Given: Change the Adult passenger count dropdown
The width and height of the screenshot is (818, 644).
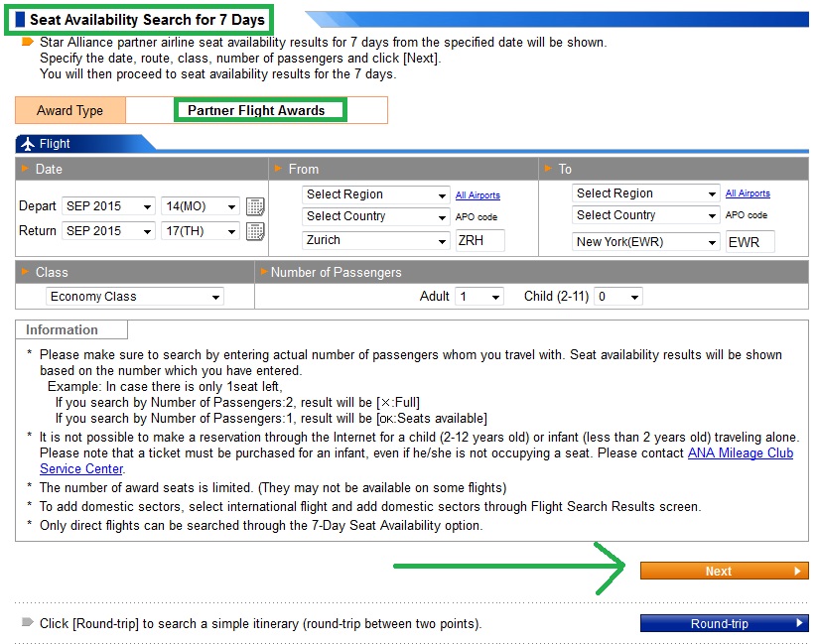Looking at the screenshot, I should tap(478, 296).
